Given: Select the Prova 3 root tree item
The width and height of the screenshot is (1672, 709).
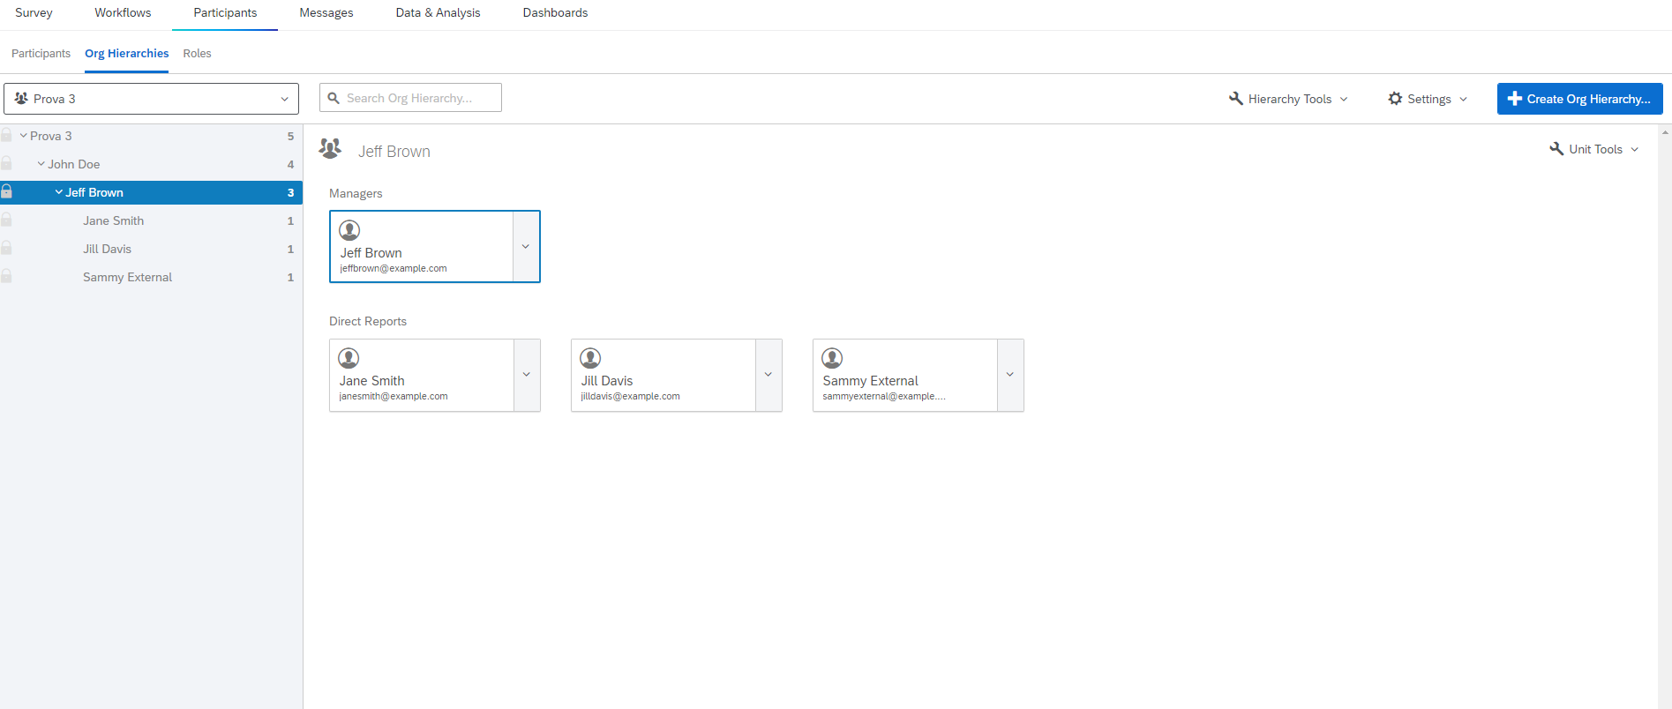Looking at the screenshot, I should tap(50, 136).
